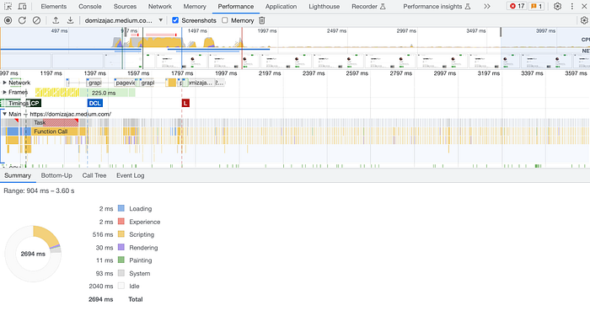The image size is (590, 311).
Task: Click the purple Rendering color swatch
Action: coord(121,248)
